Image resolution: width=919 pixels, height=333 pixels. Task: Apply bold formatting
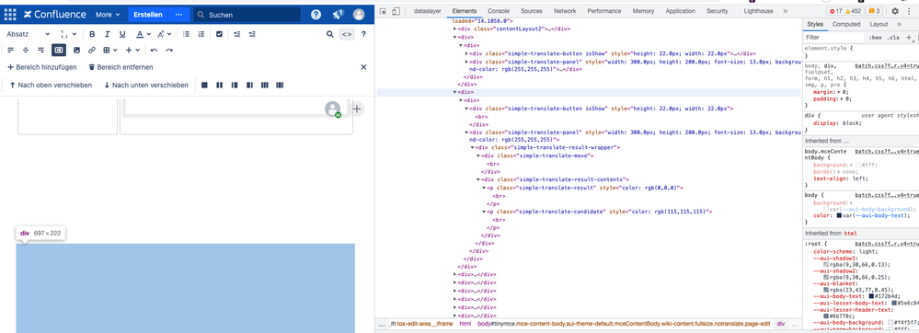(x=92, y=35)
